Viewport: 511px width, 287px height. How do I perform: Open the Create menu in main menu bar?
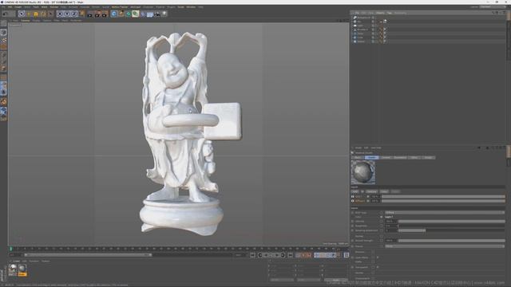click(18, 7)
